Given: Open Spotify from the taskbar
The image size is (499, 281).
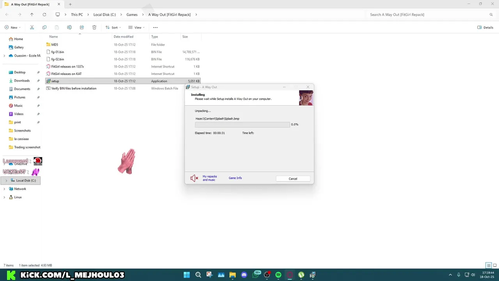Looking at the screenshot, I should tap(278, 275).
